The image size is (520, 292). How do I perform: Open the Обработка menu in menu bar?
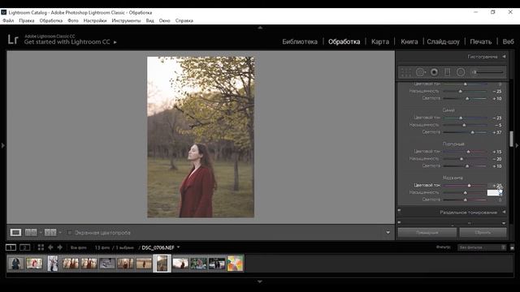pos(50,20)
